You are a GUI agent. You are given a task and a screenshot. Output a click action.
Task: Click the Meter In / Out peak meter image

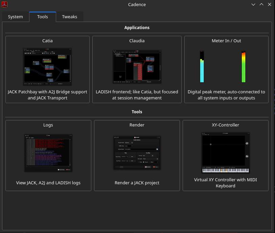point(226,67)
